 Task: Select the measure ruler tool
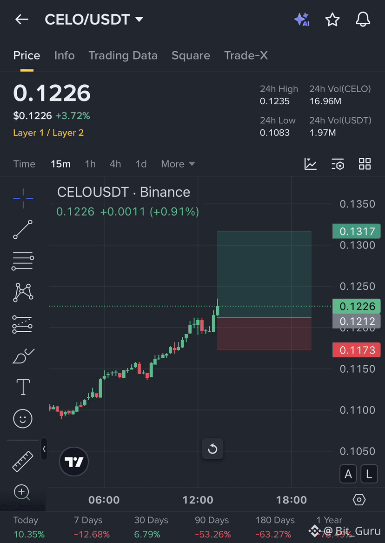(x=22, y=461)
